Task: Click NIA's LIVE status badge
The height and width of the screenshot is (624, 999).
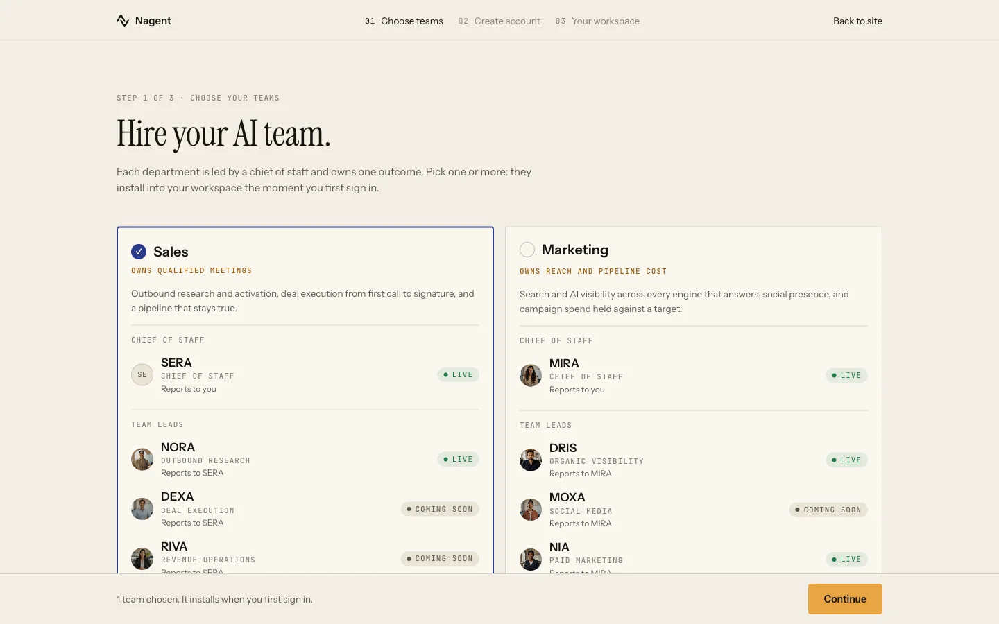Action: click(846, 560)
